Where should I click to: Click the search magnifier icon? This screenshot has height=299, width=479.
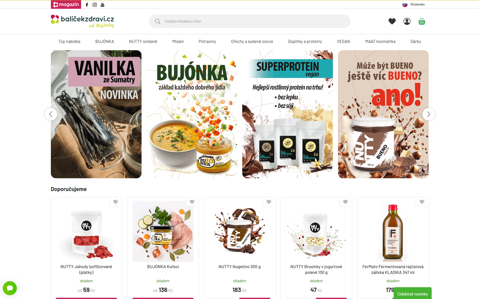pyautogui.click(x=158, y=21)
